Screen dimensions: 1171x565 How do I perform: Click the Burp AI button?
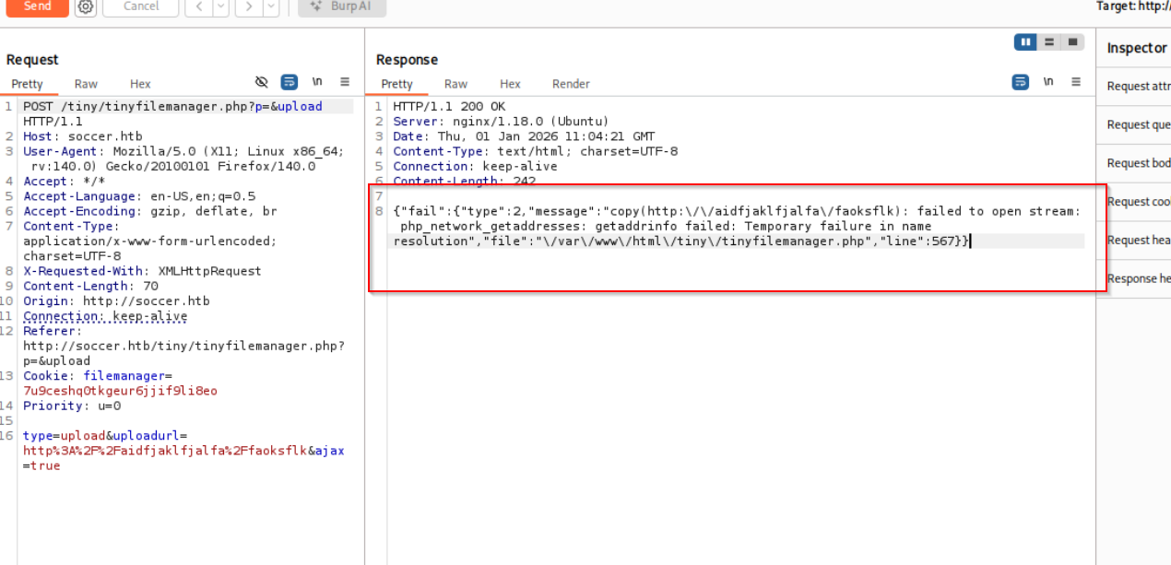point(342,6)
